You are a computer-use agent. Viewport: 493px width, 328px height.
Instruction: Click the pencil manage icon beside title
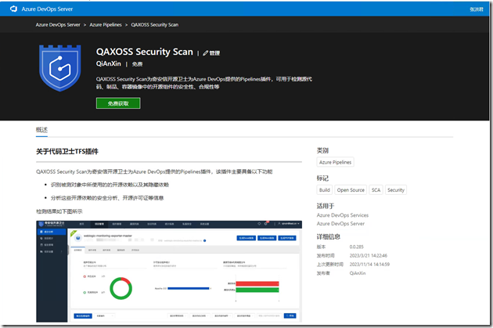point(206,53)
